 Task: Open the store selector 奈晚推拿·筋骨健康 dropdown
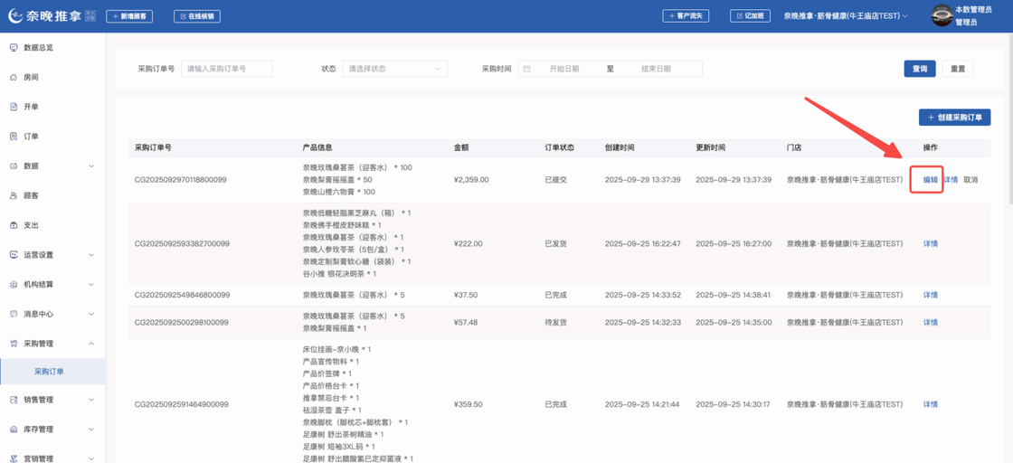(x=847, y=16)
